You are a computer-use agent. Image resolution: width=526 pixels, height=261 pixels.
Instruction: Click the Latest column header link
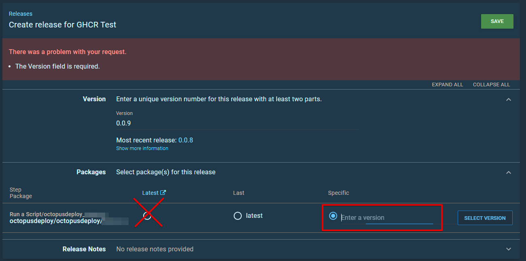coord(150,192)
